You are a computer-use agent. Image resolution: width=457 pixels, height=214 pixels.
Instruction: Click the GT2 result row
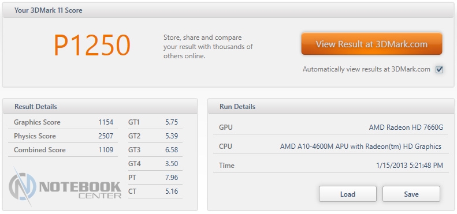[x=155, y=136]
